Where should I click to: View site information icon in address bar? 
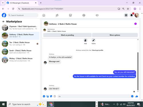pyautogui.click(x=19, y=9)
